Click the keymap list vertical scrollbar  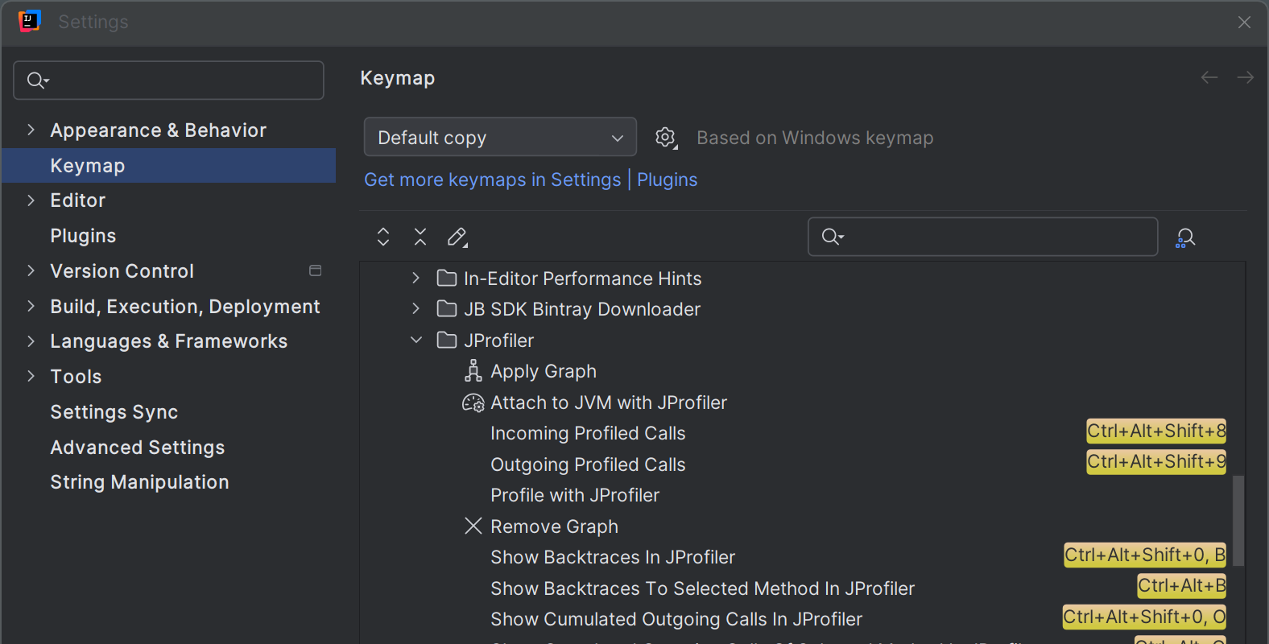(x=1238, y=520)
